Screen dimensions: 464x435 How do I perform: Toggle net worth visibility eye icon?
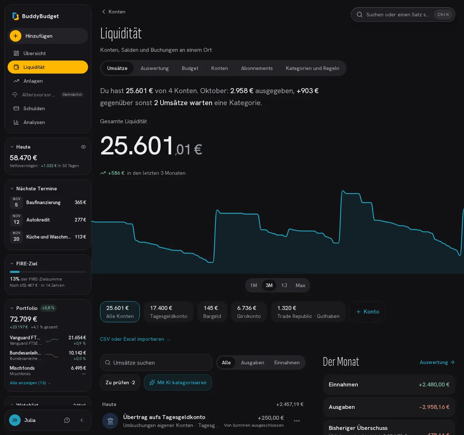[83, 147]
